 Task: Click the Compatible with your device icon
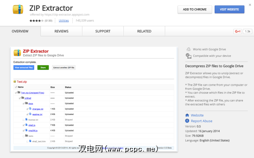pyautogui.click(x=189, y=56)
